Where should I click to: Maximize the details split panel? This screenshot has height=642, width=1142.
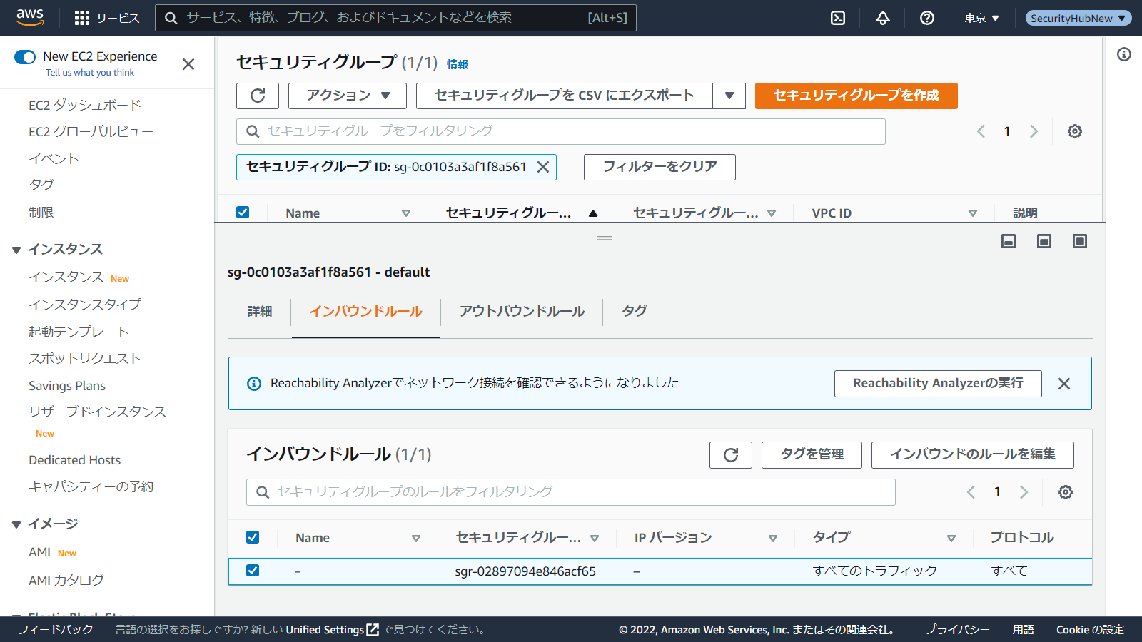click(1079, 241)
